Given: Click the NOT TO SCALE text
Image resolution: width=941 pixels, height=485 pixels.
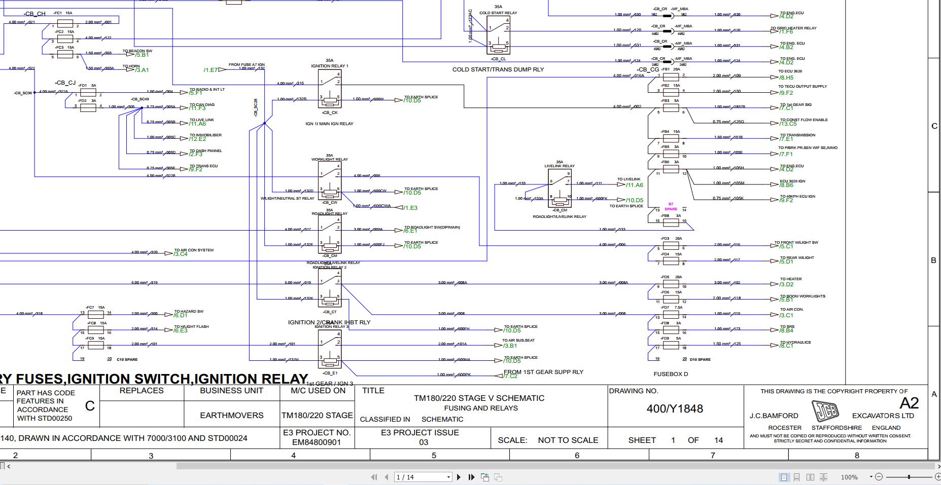Looking at the screenshot, I should coord(568,440).
